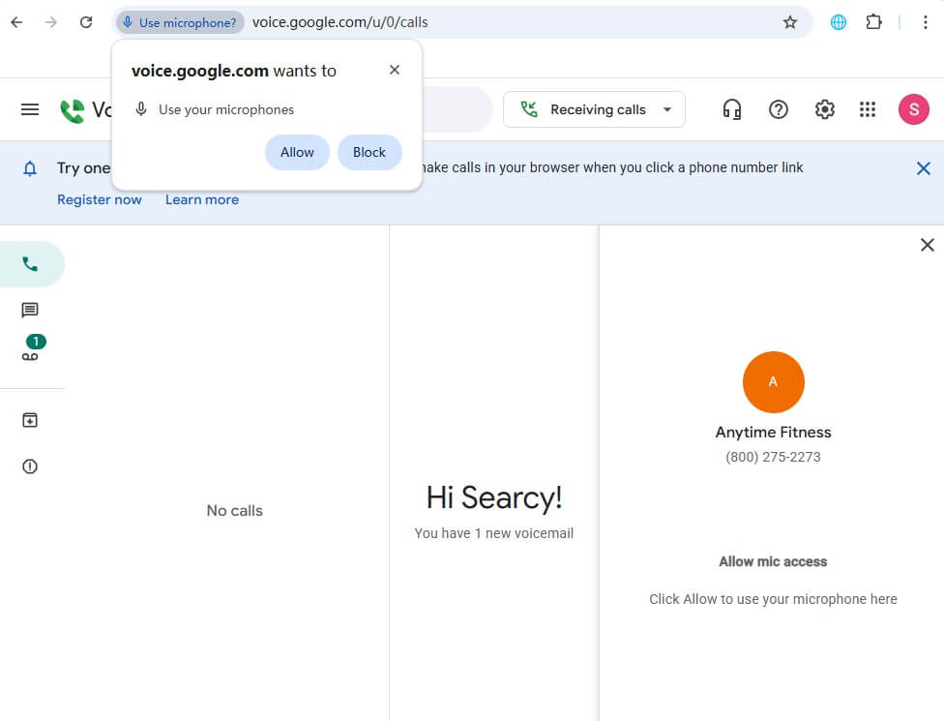The image size is (944, 721).
Task: Open Chrome's three-dot menu
Action: [925, 22]
